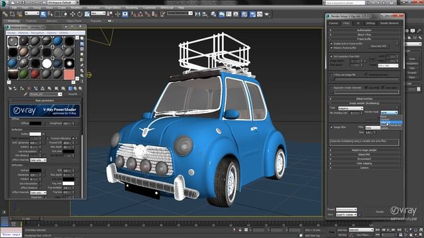Click the Show last VFB button
Image resolution: width=424 pixels, height=238 pixels.
pos(378,46)
